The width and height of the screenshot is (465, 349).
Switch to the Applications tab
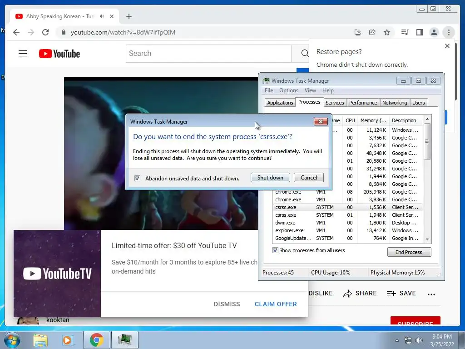[x=280, y=103]
